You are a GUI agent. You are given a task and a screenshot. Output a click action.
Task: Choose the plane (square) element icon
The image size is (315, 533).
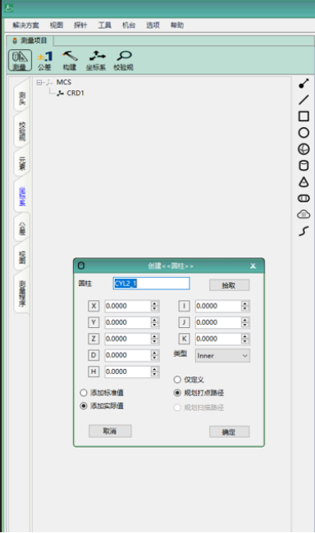click(304, 116)
